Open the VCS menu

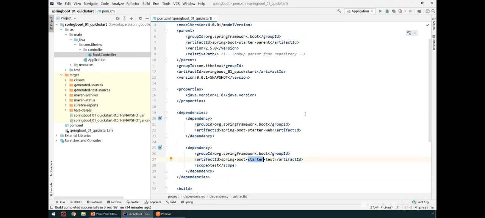click(177, 3)
